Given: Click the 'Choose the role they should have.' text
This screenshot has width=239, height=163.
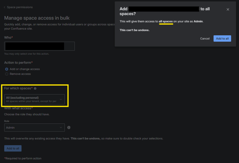Looking at the screenshot, I should click(27, 114).
